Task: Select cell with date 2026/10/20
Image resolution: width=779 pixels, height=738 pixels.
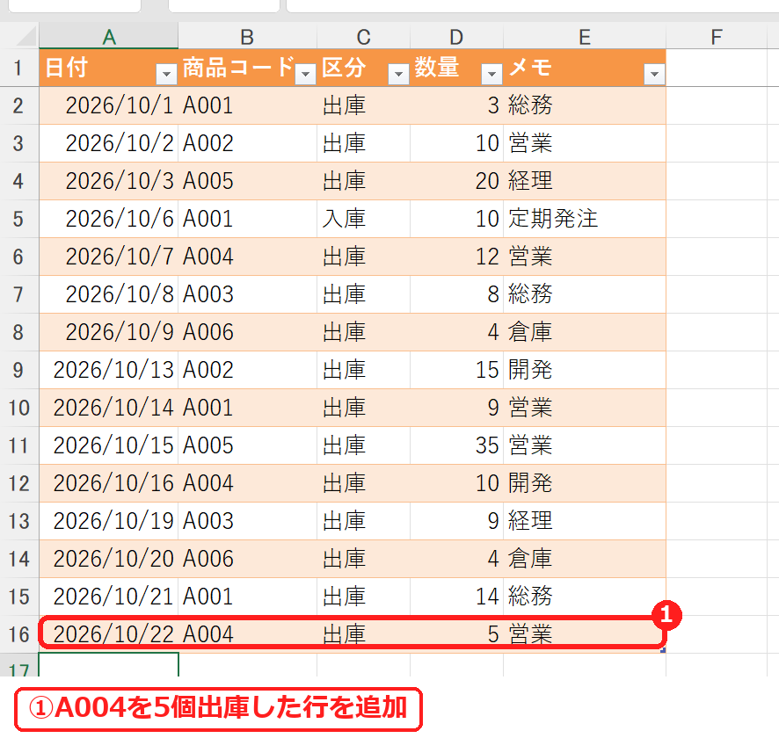Action: click(x=108, y=559)
